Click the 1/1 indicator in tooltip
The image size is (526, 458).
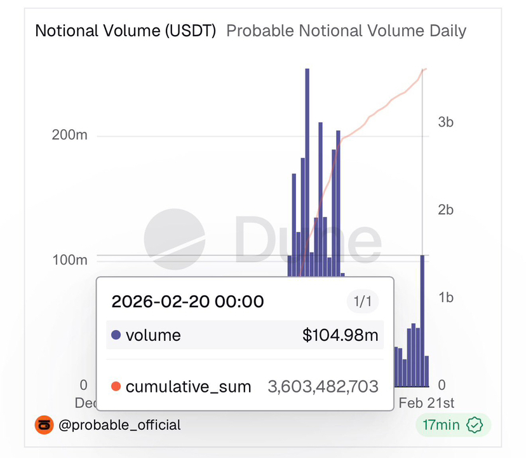coord(362,302)
